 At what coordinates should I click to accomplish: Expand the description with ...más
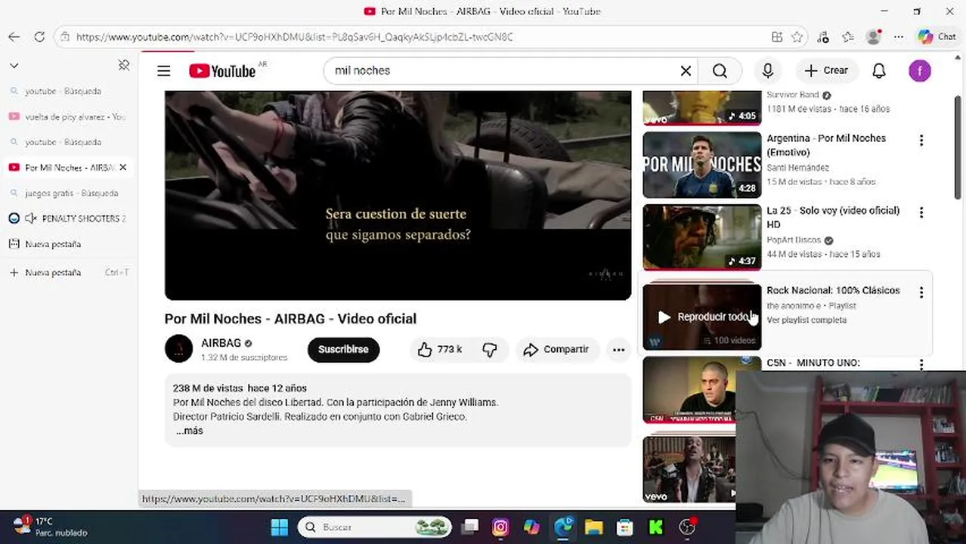coord(189,431)
